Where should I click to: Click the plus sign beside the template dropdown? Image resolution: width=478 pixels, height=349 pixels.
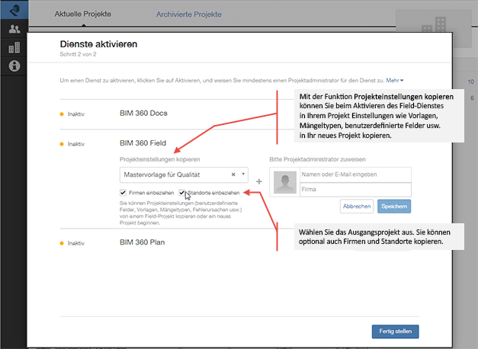[259, 181]
